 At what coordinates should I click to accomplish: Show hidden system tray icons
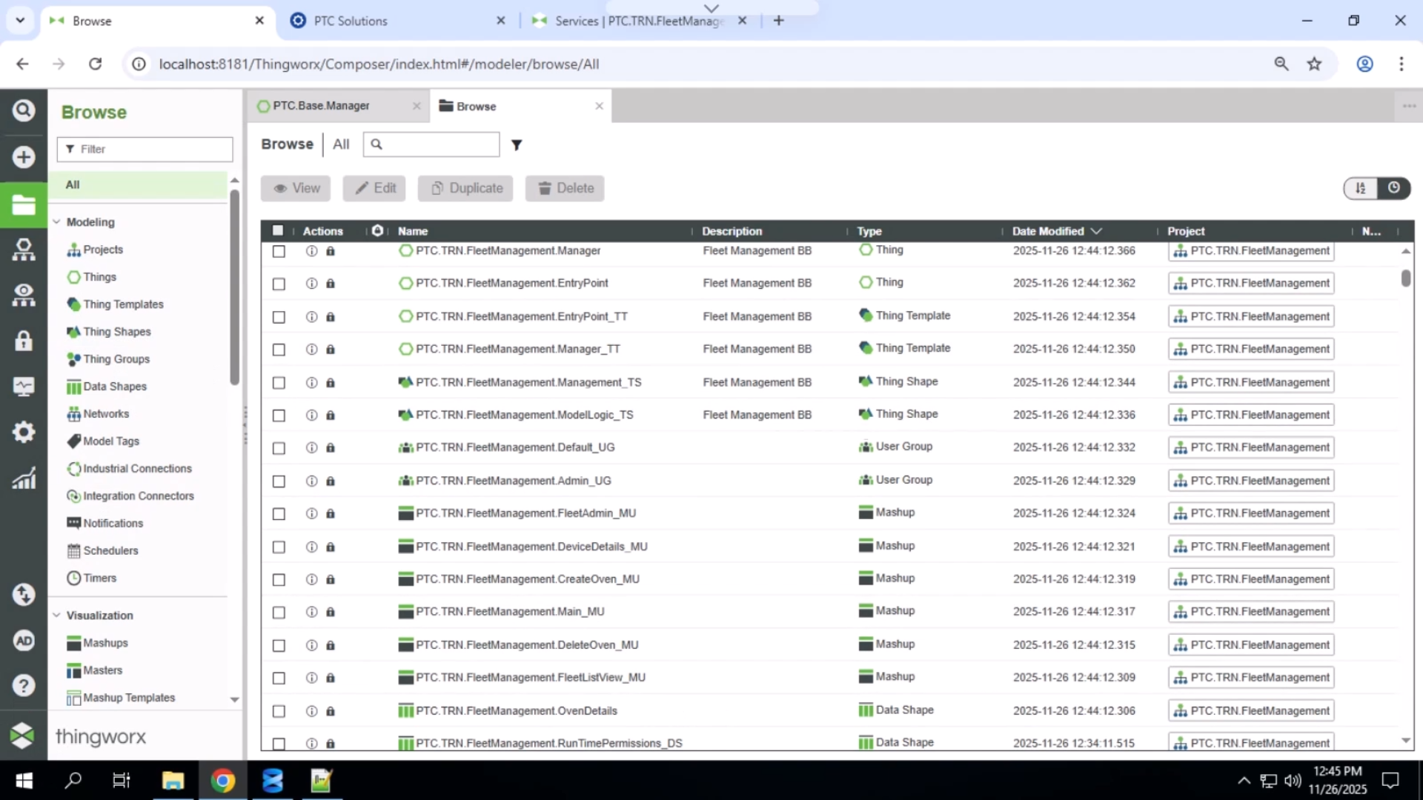click(1244, 781)
